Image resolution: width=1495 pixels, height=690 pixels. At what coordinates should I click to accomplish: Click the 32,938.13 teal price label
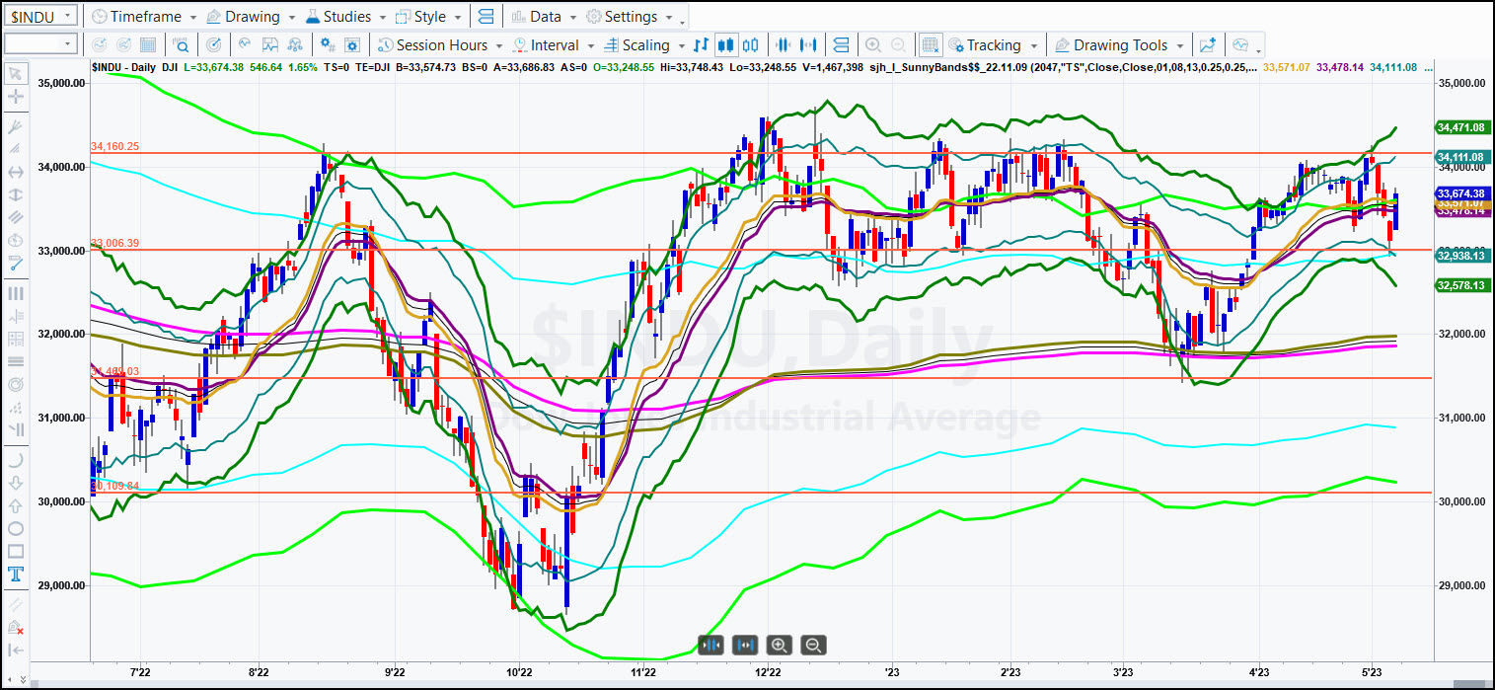point(1461,255)
